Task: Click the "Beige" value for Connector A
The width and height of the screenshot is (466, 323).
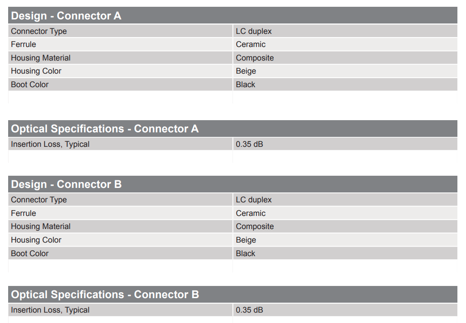Action: (246, 71)
